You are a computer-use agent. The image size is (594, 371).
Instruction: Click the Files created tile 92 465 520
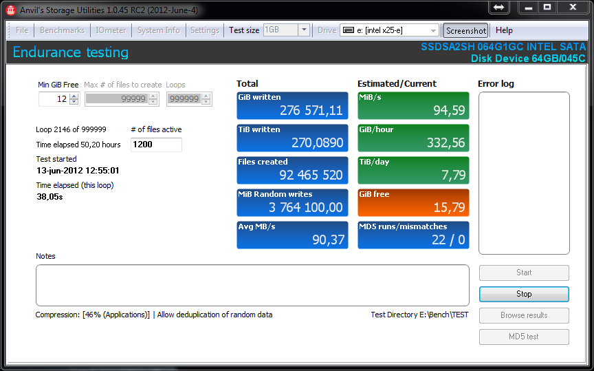(292, 170)
